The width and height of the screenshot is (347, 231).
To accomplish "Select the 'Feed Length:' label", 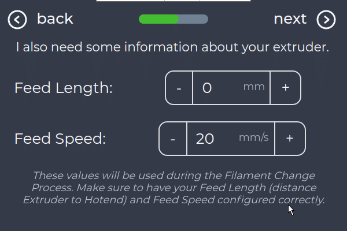I will 64,88.
